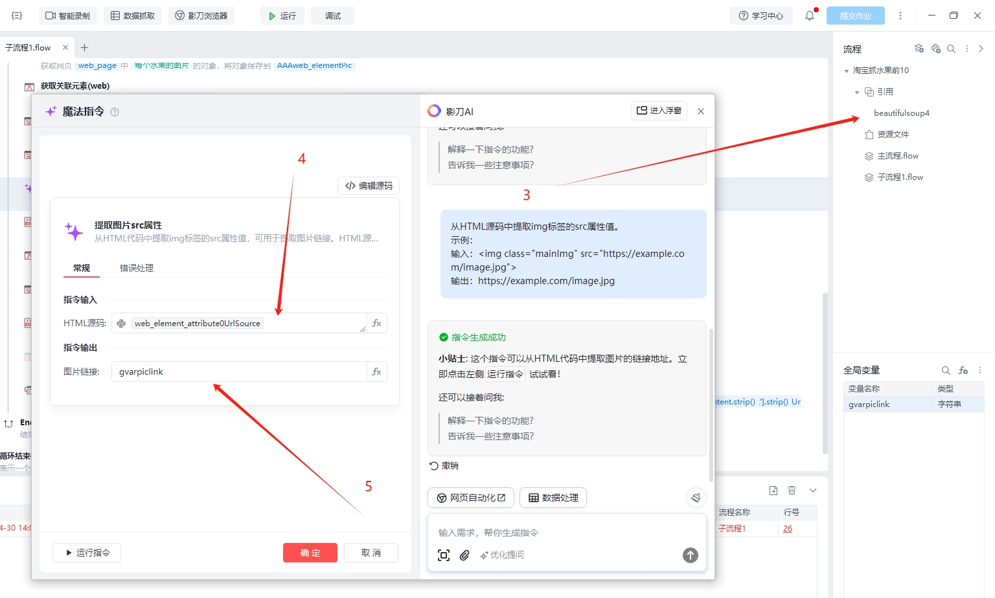Screen dimensions: 995x598
Task: Click the 撤销 undo link in AI panel
Action: (444, 466)
